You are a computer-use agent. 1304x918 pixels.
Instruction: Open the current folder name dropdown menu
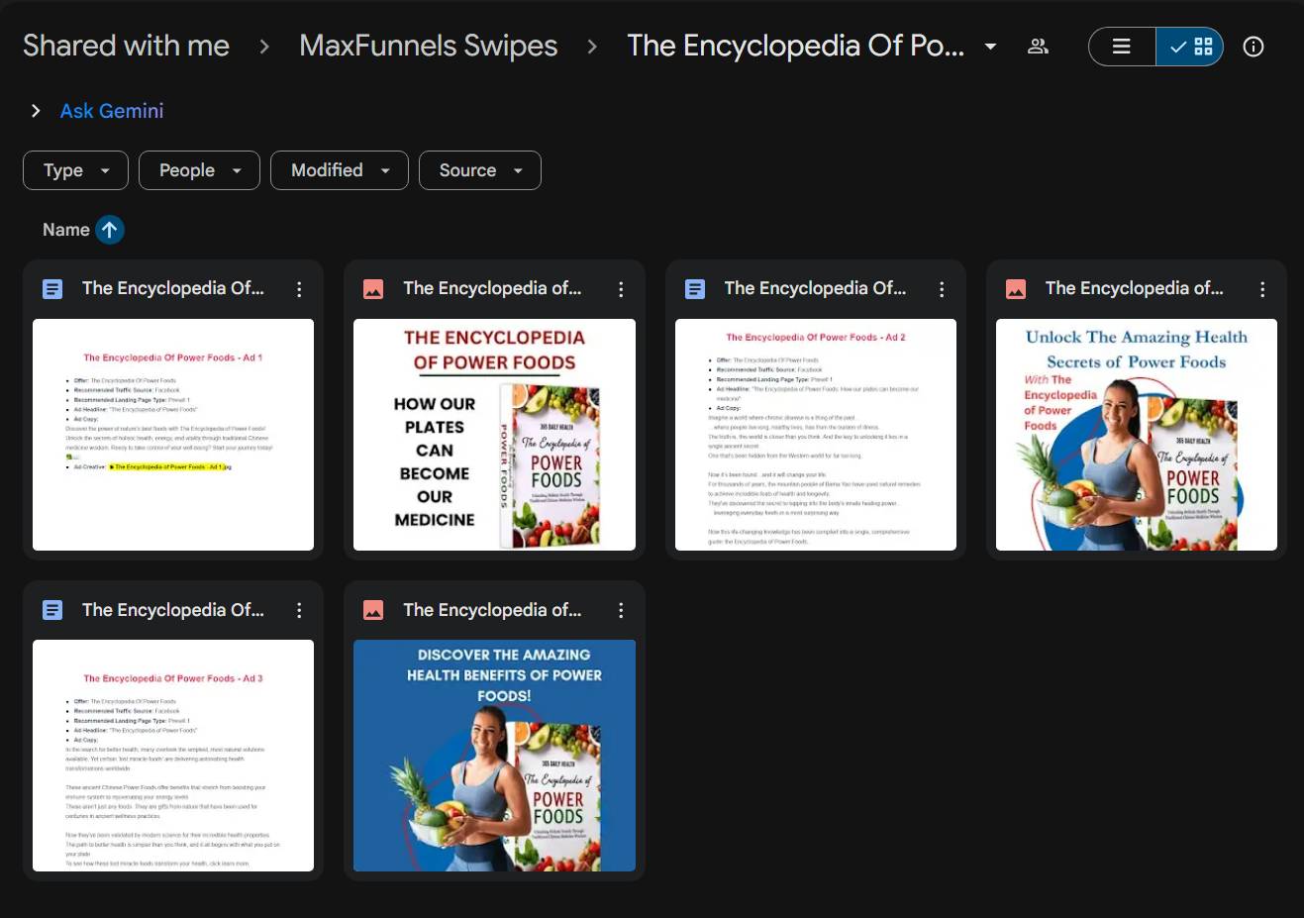(x=990, y=47)
